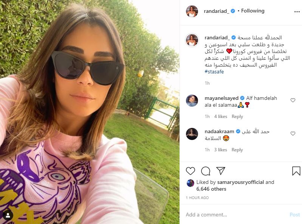Like the post with the heart icon
The height and width of the screenshot is (224, 302).
point(190,171)
